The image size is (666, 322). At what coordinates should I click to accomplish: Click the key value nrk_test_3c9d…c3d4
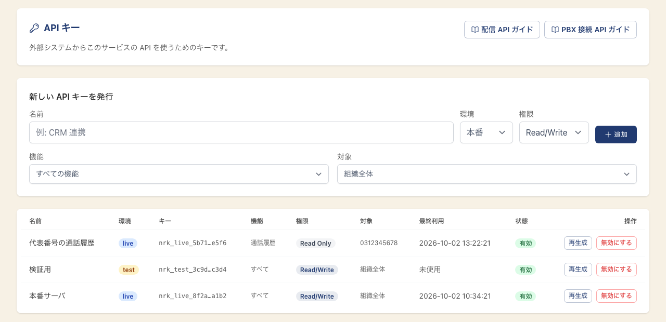[193, 270]
